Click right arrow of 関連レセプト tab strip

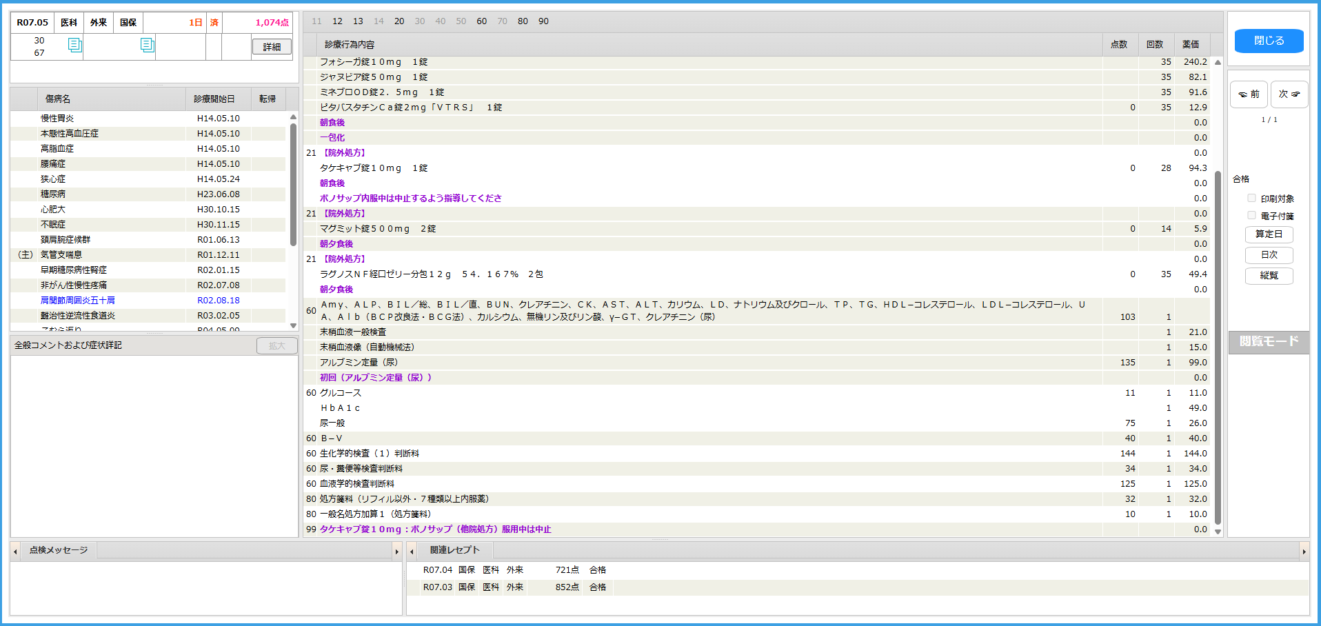pyautogui.click(x=1304, y=551)
